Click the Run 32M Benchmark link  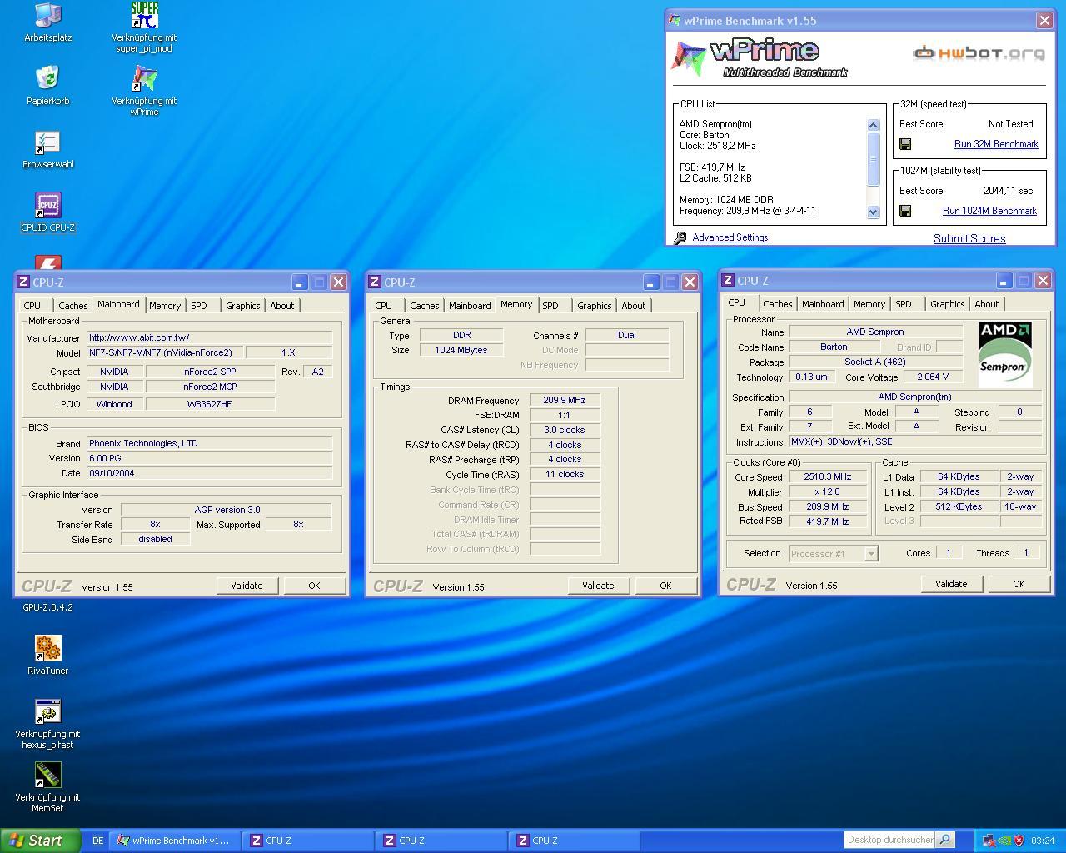click(996, 144)
